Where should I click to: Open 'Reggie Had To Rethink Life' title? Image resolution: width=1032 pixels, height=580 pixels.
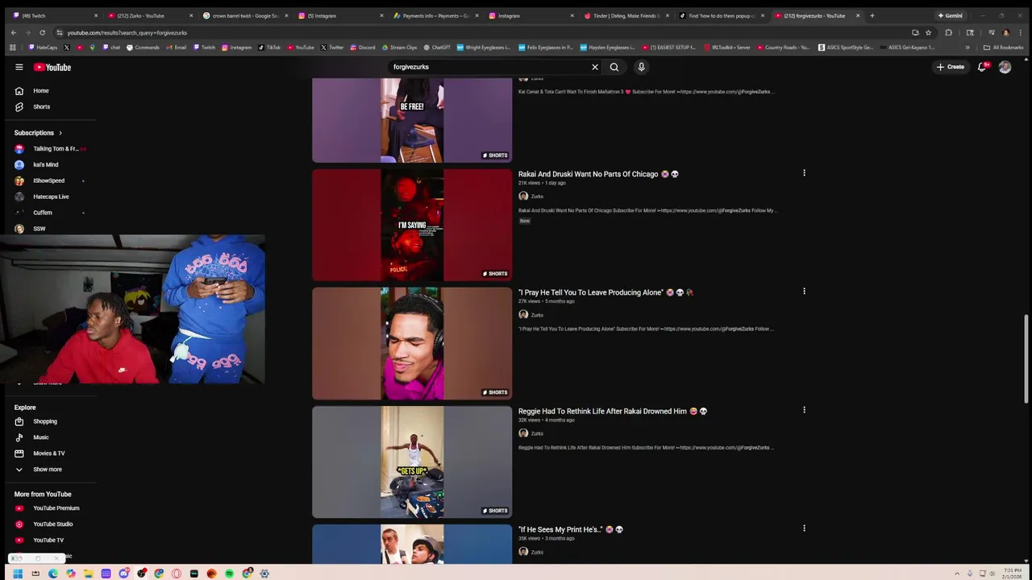coord(613,411)
